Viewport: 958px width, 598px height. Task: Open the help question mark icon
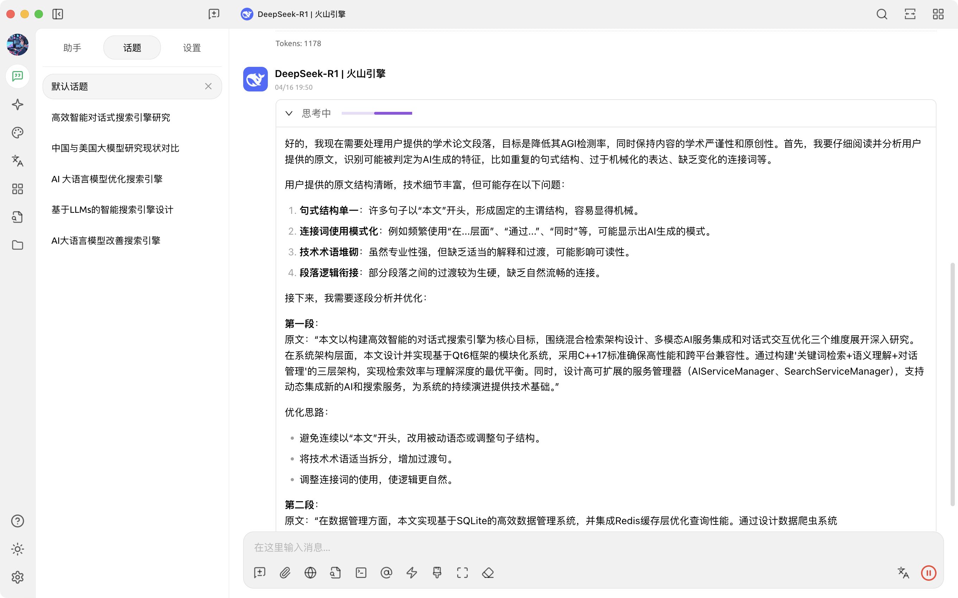pos(17,521)
